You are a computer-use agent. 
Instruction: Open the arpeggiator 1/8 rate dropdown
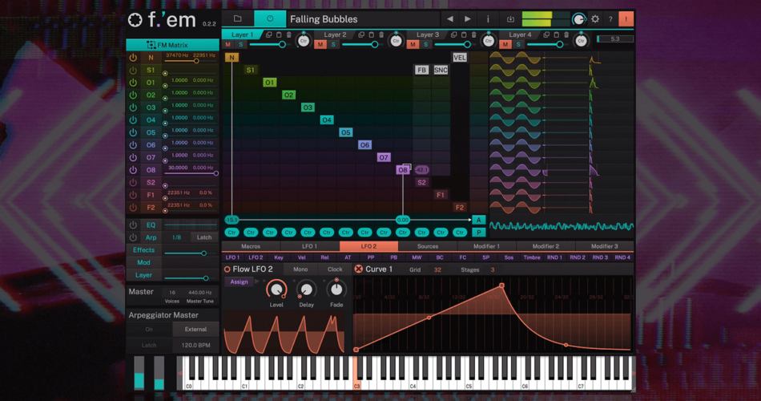tap(176, 237)
